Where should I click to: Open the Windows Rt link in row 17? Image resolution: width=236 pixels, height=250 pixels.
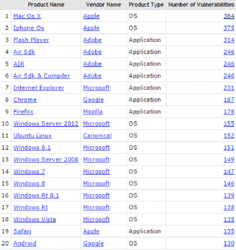tap(30, 207)
